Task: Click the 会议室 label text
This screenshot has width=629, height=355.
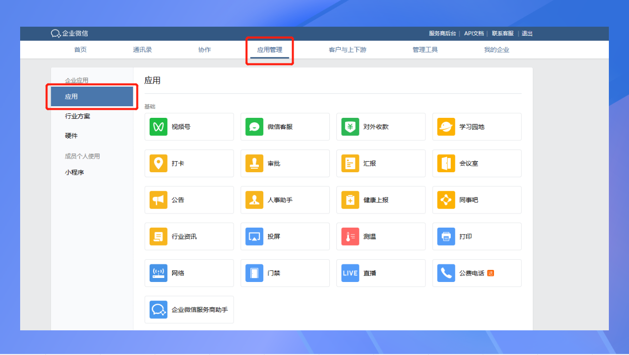Action: click(x=469, y=164)
